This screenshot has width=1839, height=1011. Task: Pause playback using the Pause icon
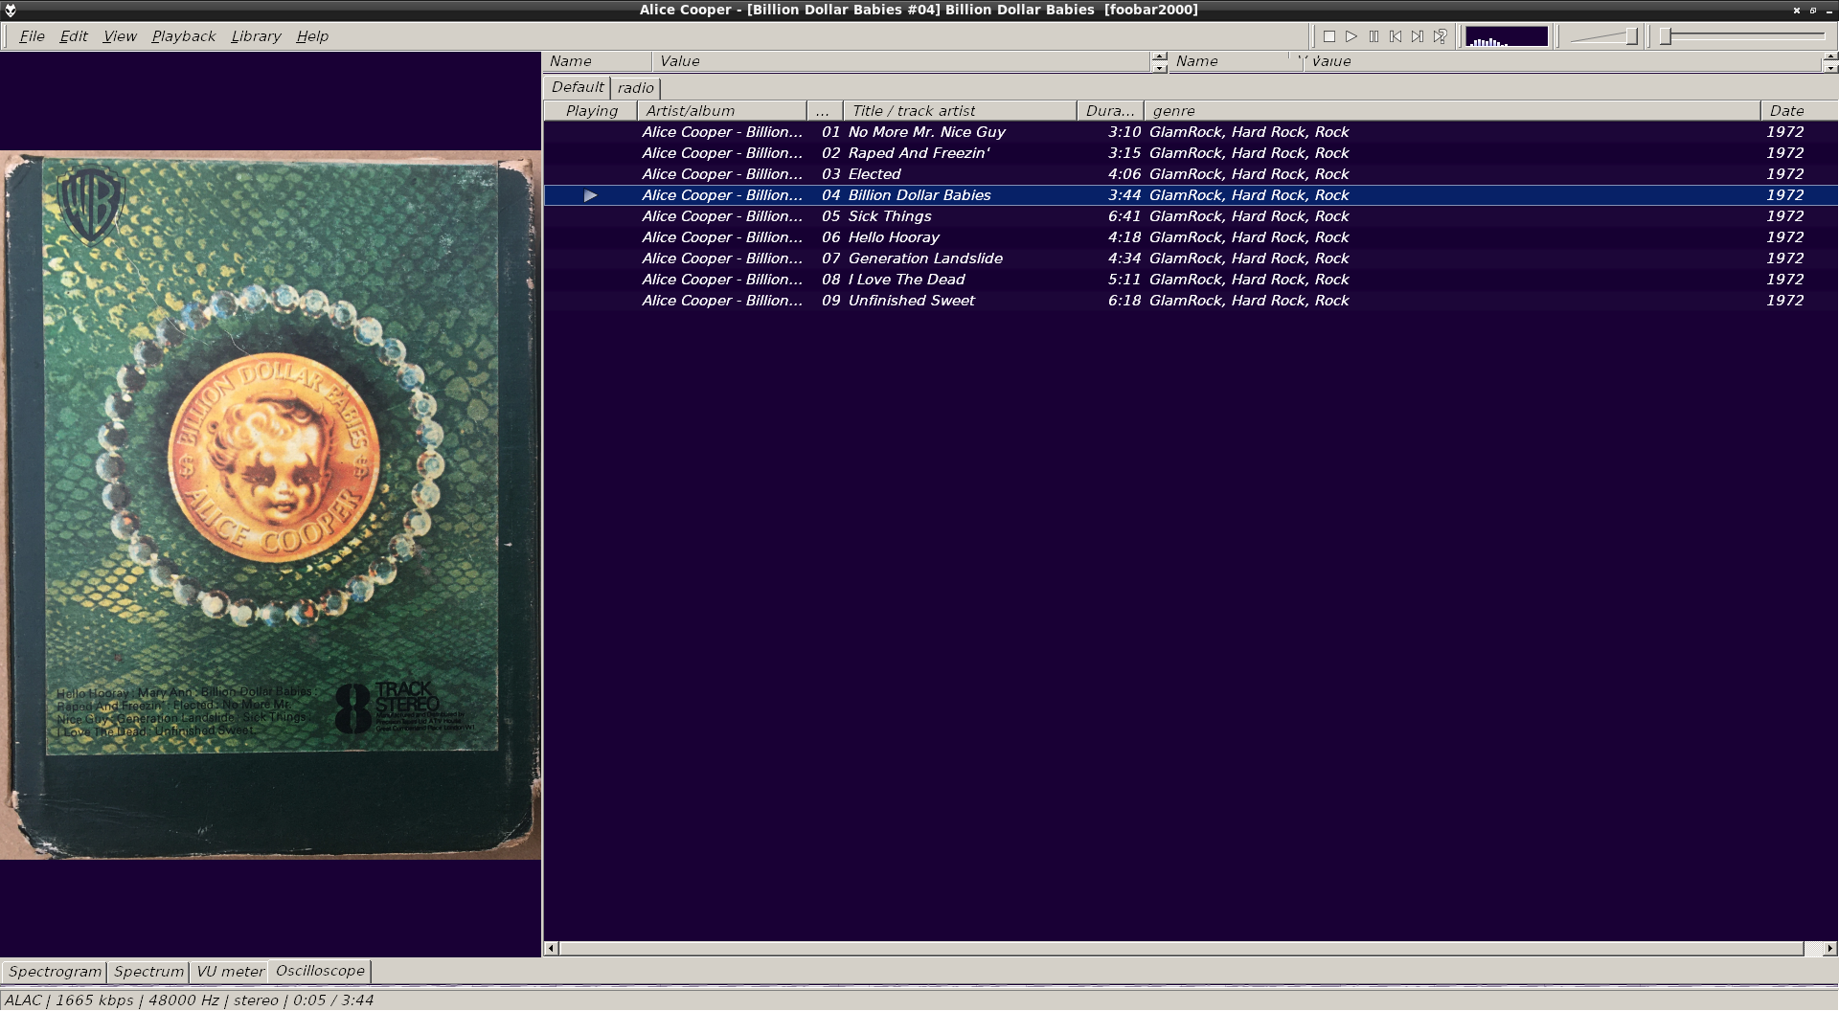pos(1374,36)
